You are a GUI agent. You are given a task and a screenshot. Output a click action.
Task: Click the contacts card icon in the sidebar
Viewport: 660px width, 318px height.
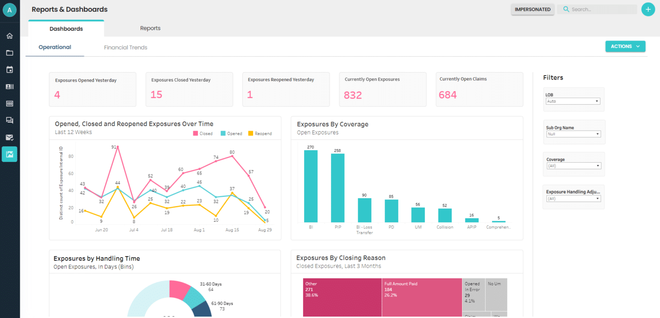coord(9,86)
